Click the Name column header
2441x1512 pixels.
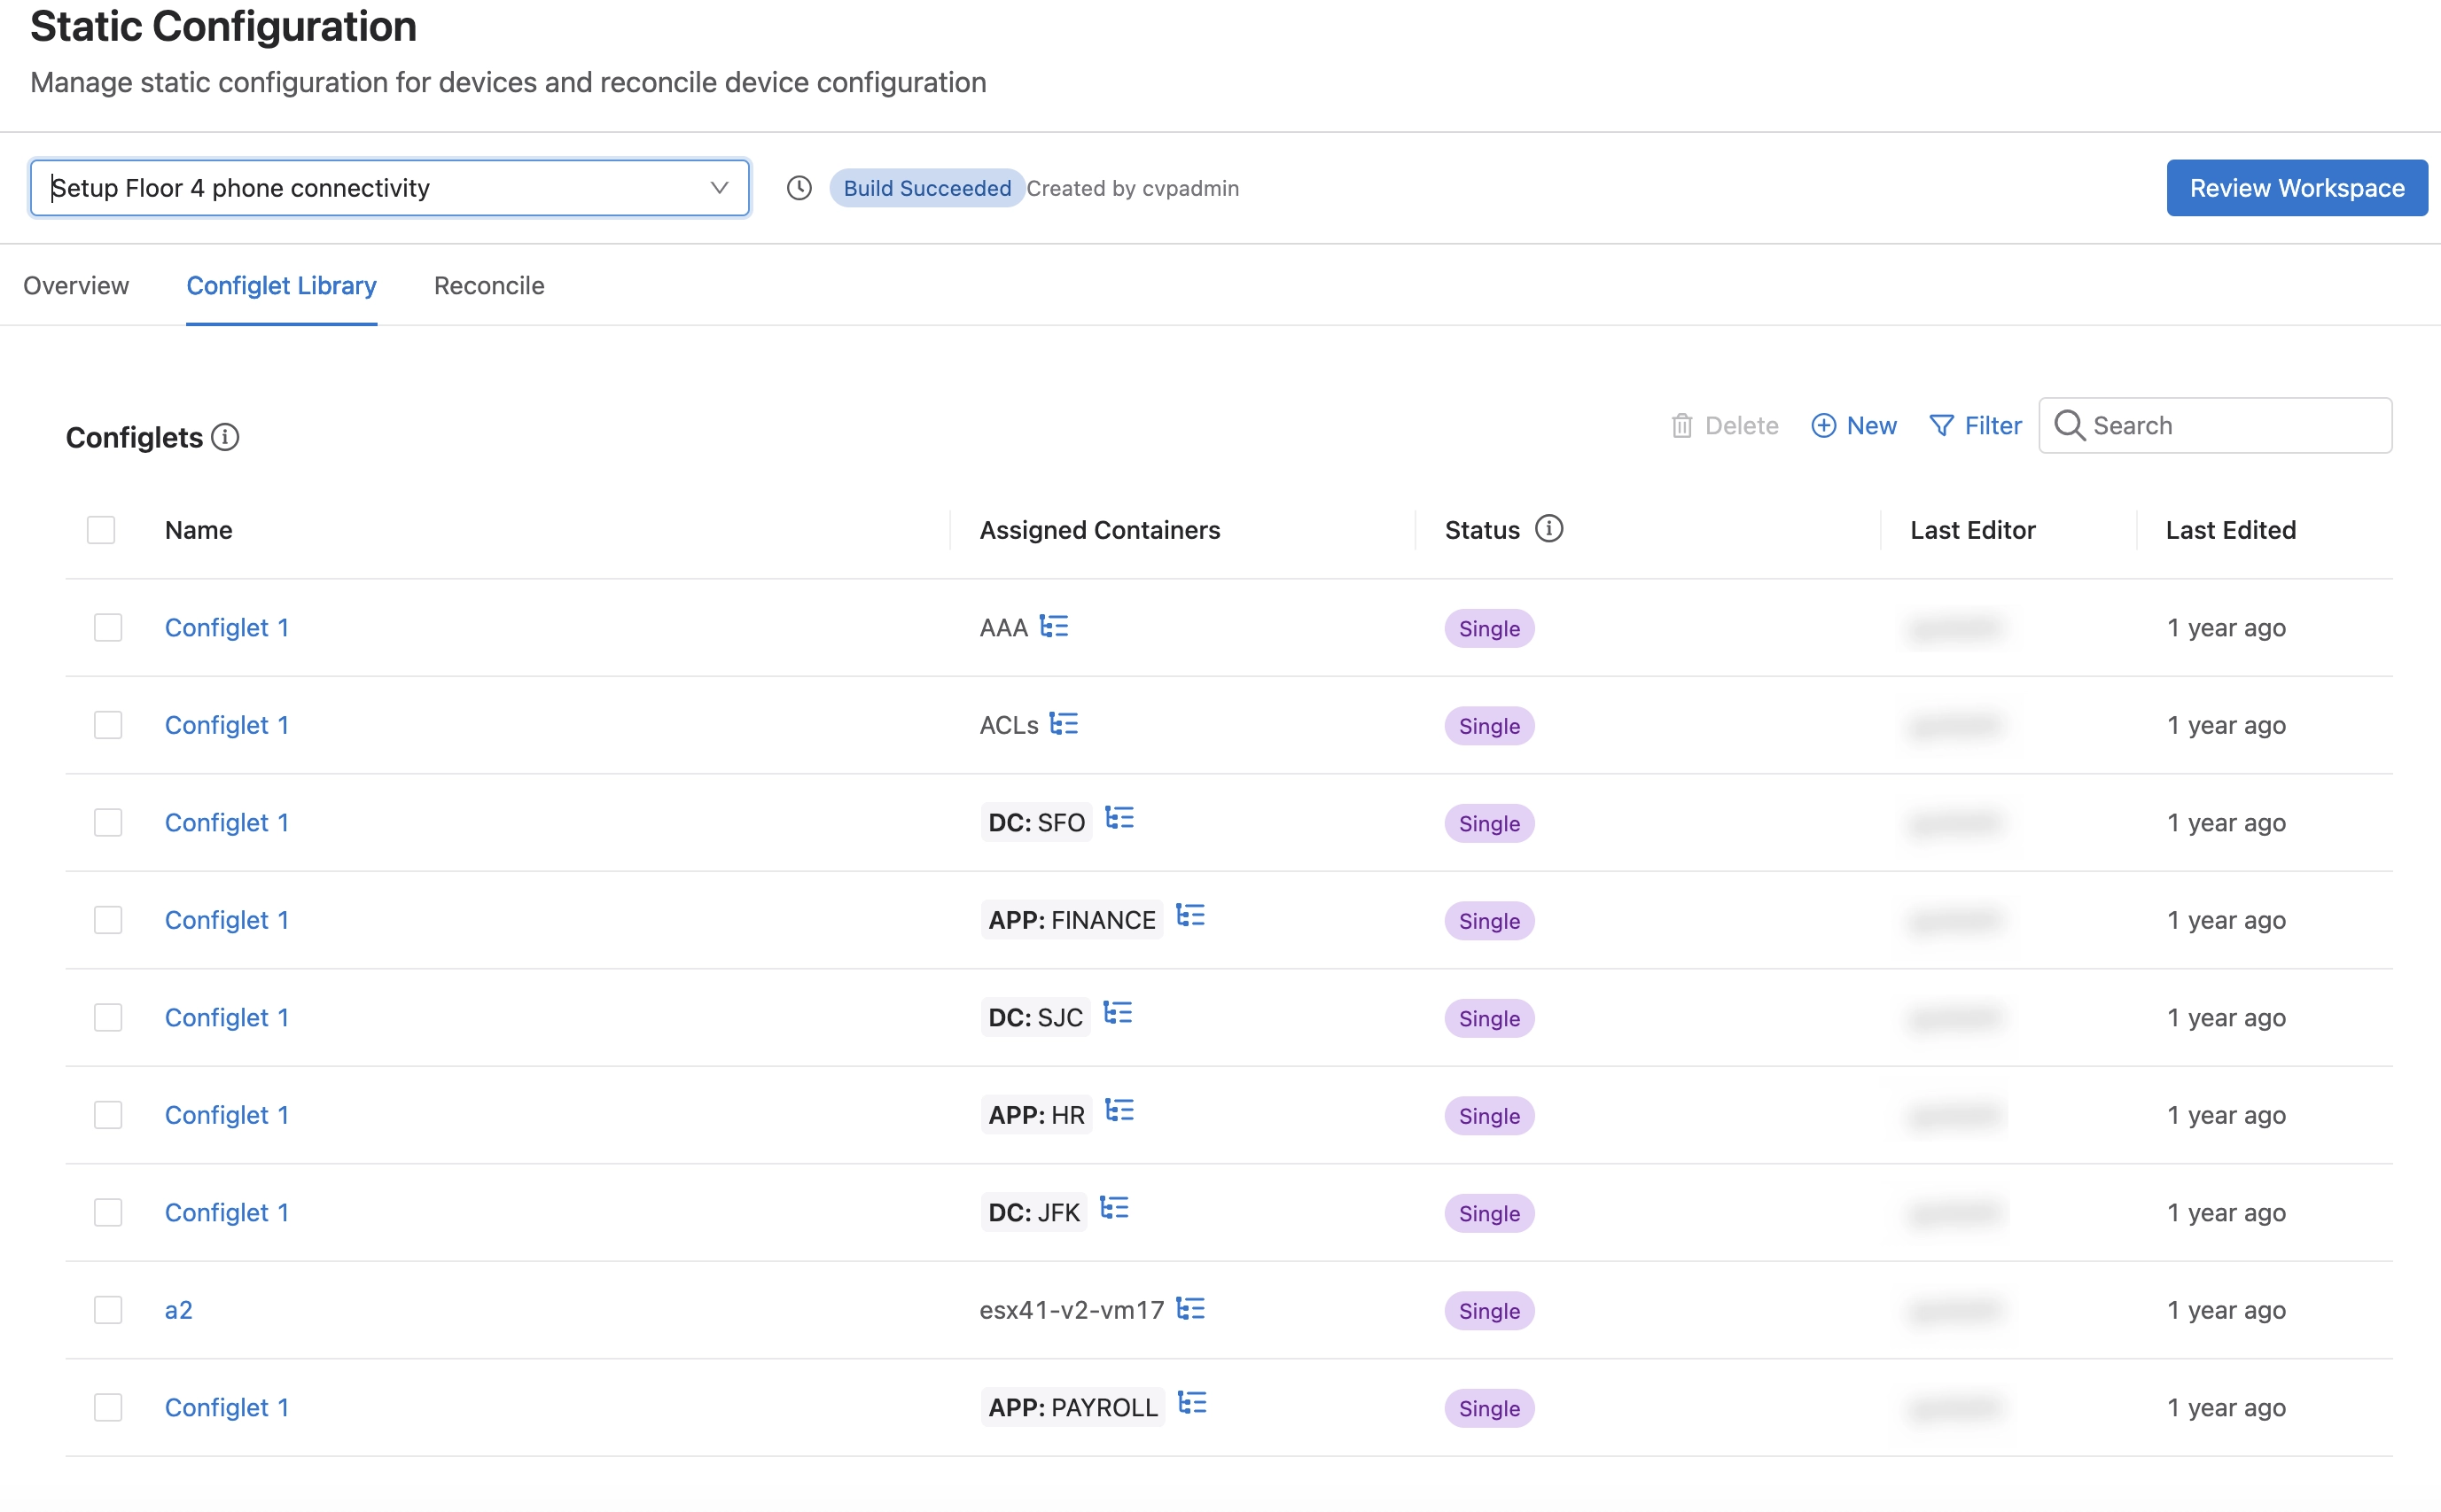(199, 530)
